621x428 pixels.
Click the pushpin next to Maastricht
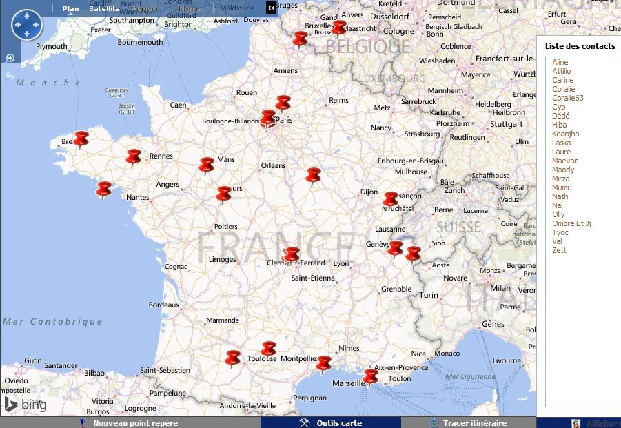[338, 27]
